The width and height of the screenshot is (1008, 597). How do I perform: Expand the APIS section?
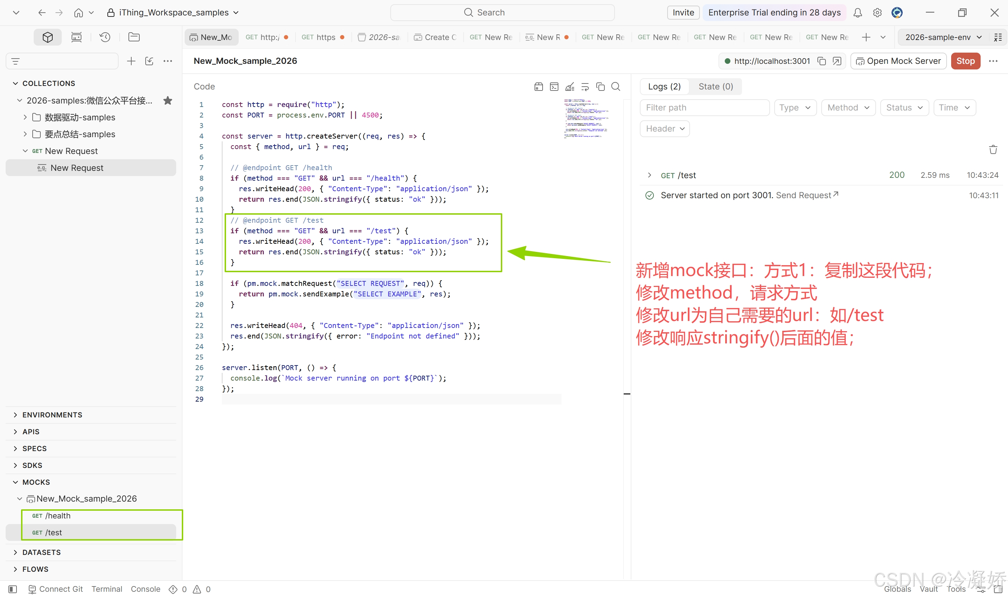[x=15, y=432]
